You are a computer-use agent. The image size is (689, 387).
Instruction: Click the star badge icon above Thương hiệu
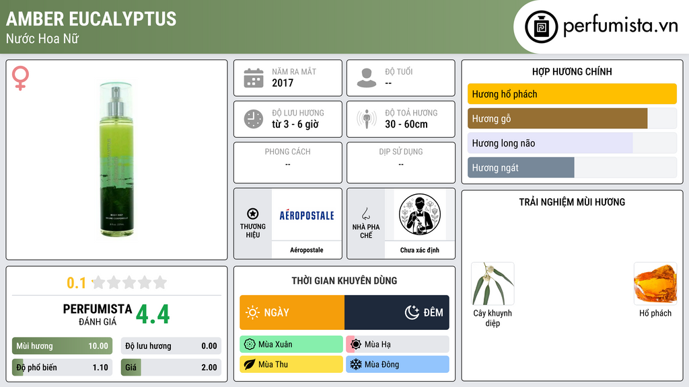(253, 214)
